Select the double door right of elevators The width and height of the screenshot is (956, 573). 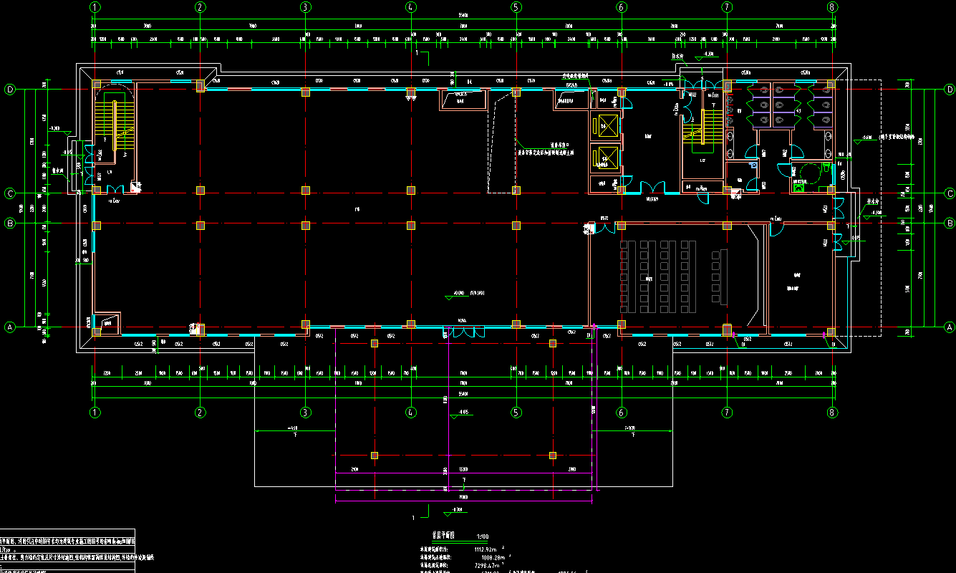pyautogui.click(x=653, y=187)
